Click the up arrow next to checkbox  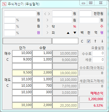[95, 41]
